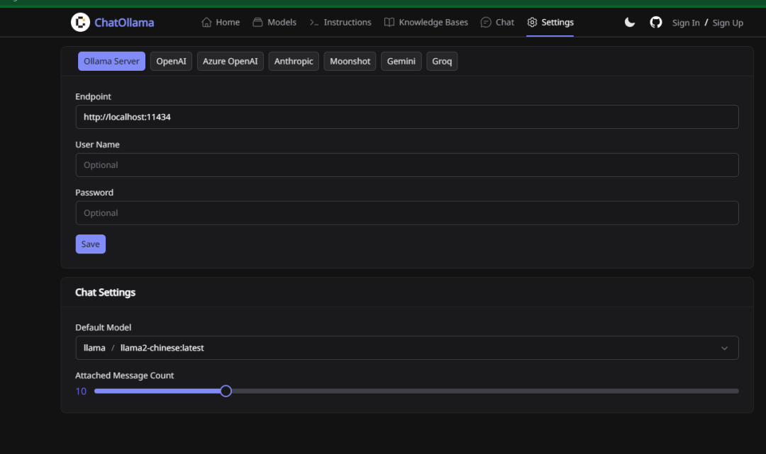Open the Instructions page

click(x=340, y=23)
